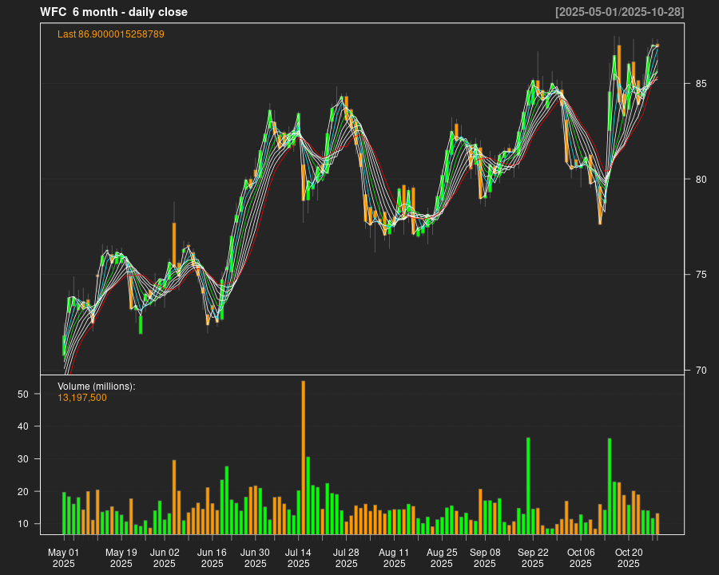
Task: Select the Last 86.9000015258789 price label
Action: 111,34
